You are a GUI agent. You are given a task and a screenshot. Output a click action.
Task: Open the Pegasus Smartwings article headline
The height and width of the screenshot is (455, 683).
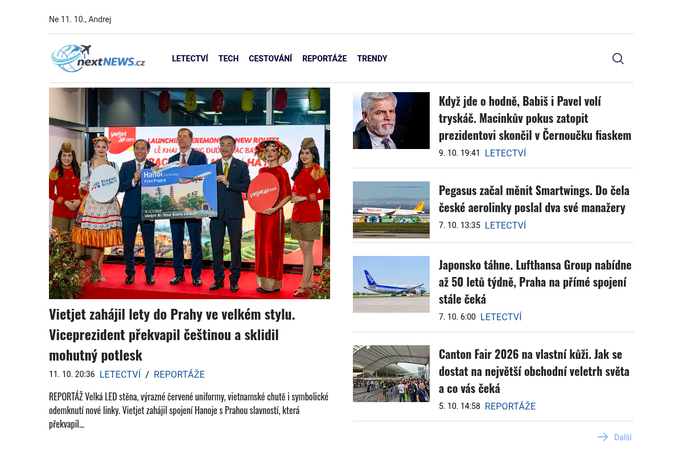point(534,198)
